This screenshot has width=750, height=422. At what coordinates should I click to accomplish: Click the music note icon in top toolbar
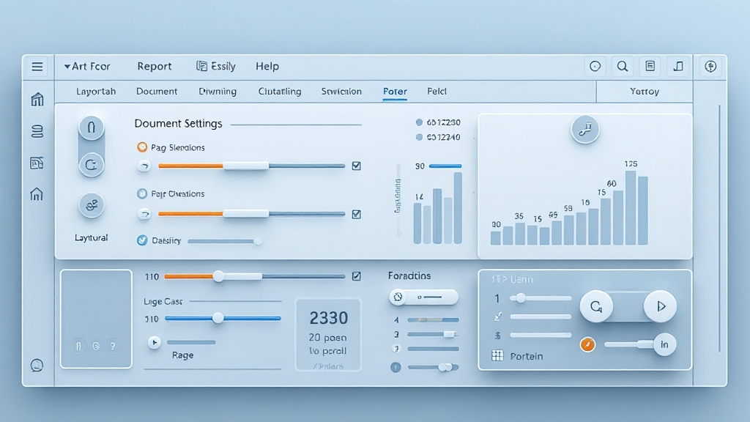click(678, 67)
